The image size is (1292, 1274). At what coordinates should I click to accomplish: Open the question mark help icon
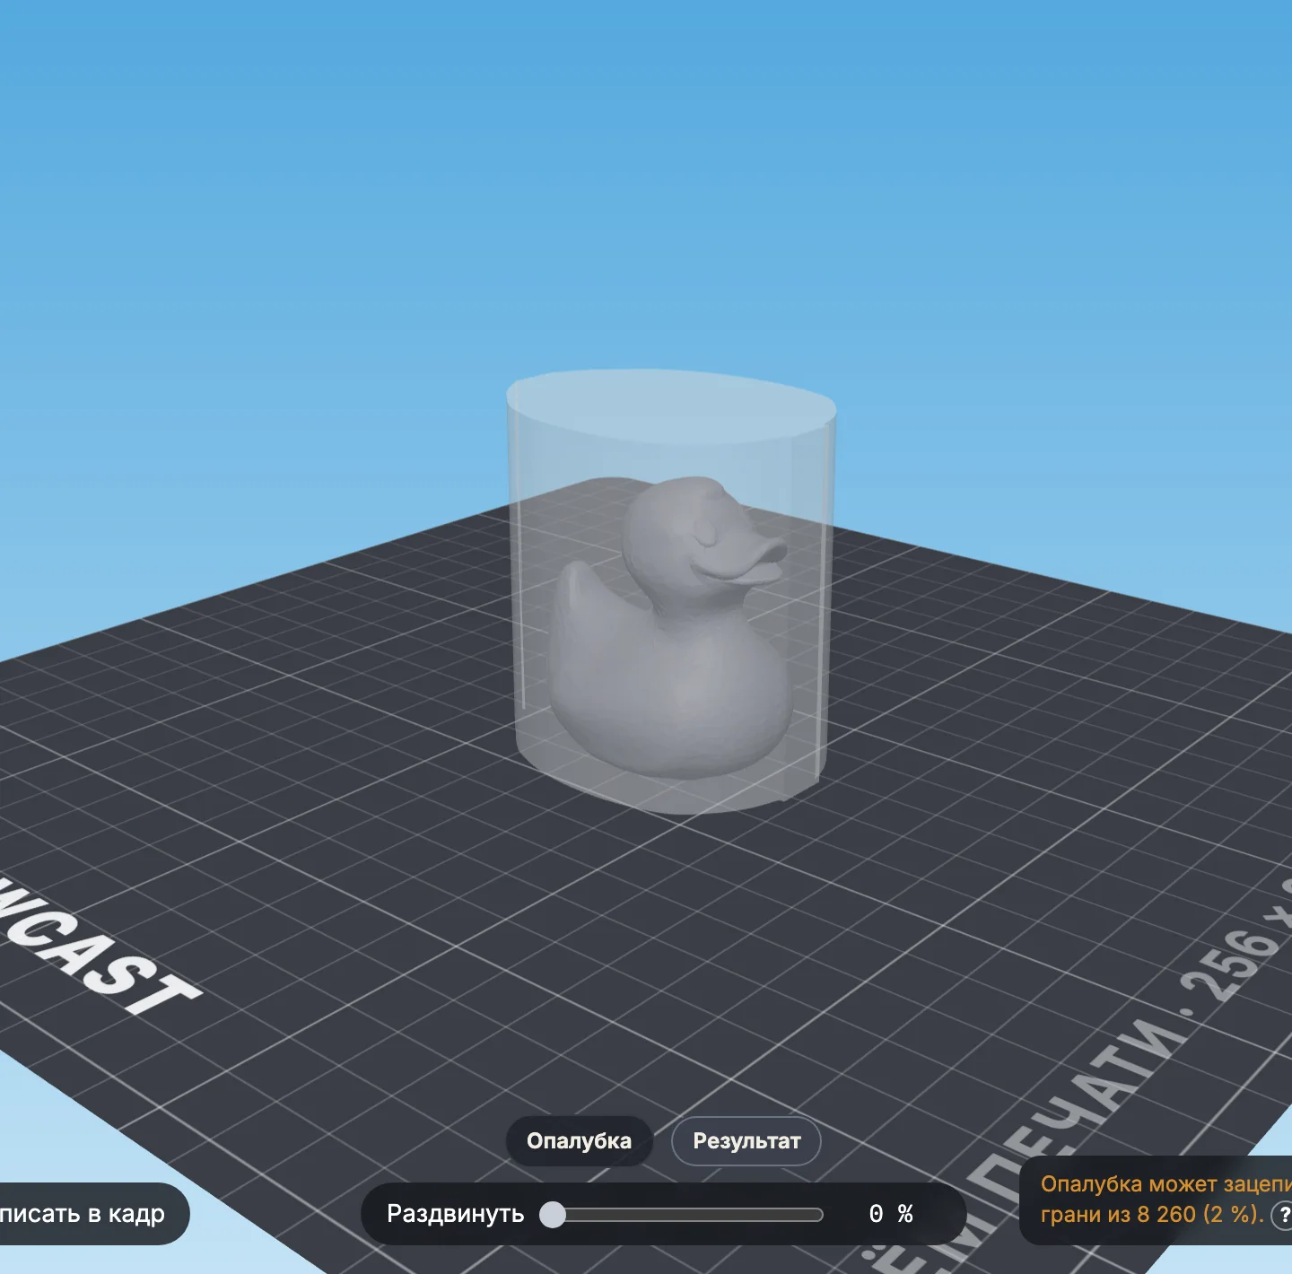[1283, 1215]
